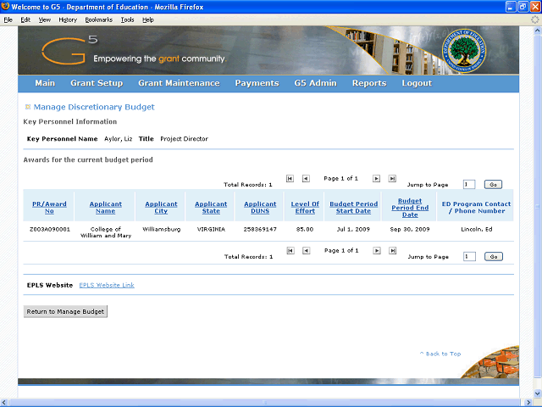Screen dimensions: 542x407
Task: Click the top Go button
Action: coord(493,185)
